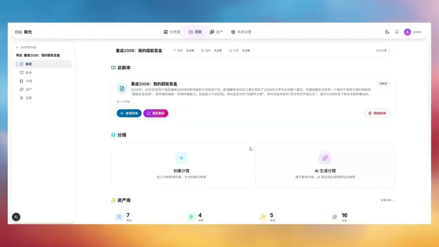Click the film icon beside 分镜 heading

click(x=114, y=135)
